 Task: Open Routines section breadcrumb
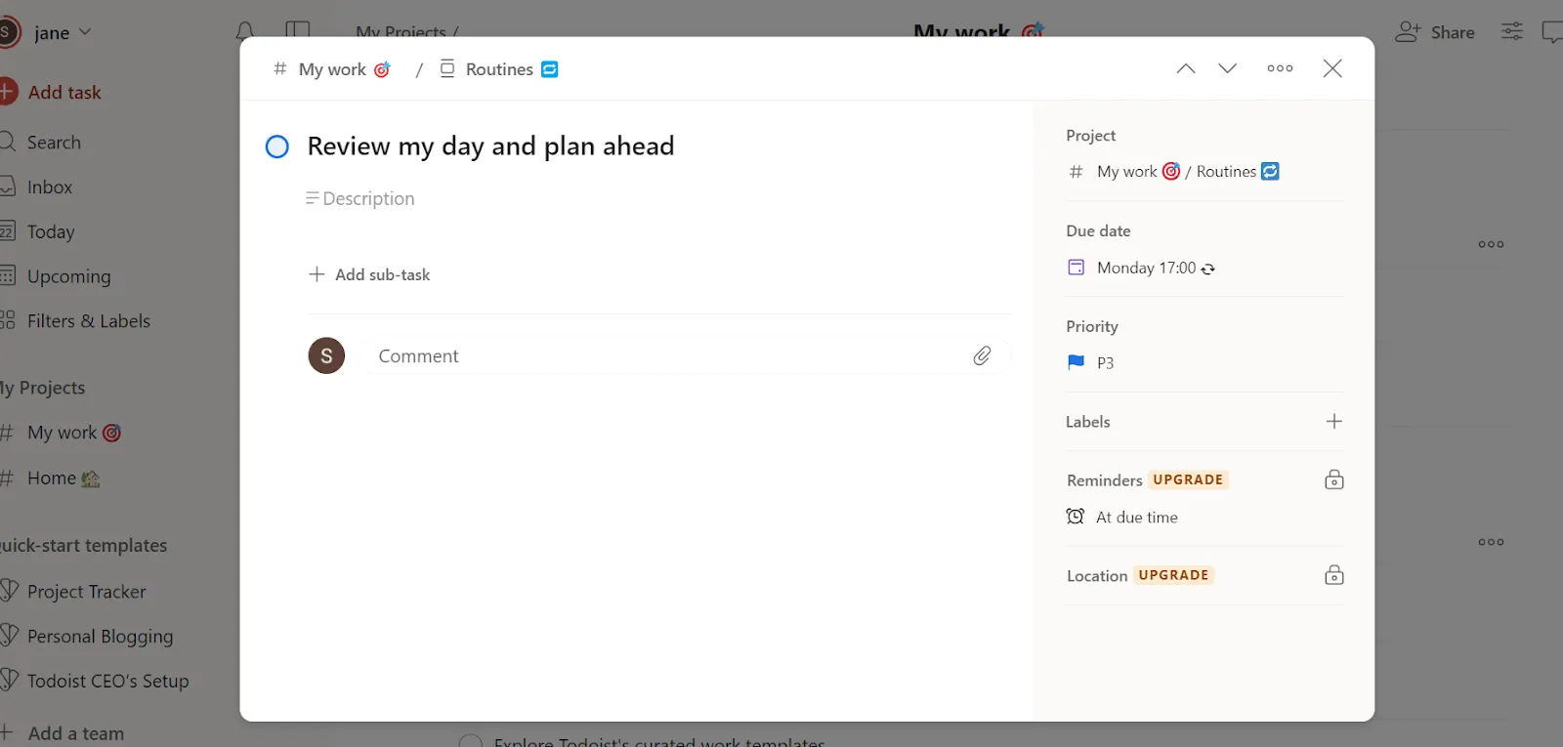(x=499, y=69)
